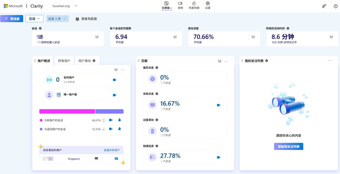Viewport: 340px width, 174px height.
Task: Click the help question mark icon
Action: pyautogui.click(x=335, y=6)
